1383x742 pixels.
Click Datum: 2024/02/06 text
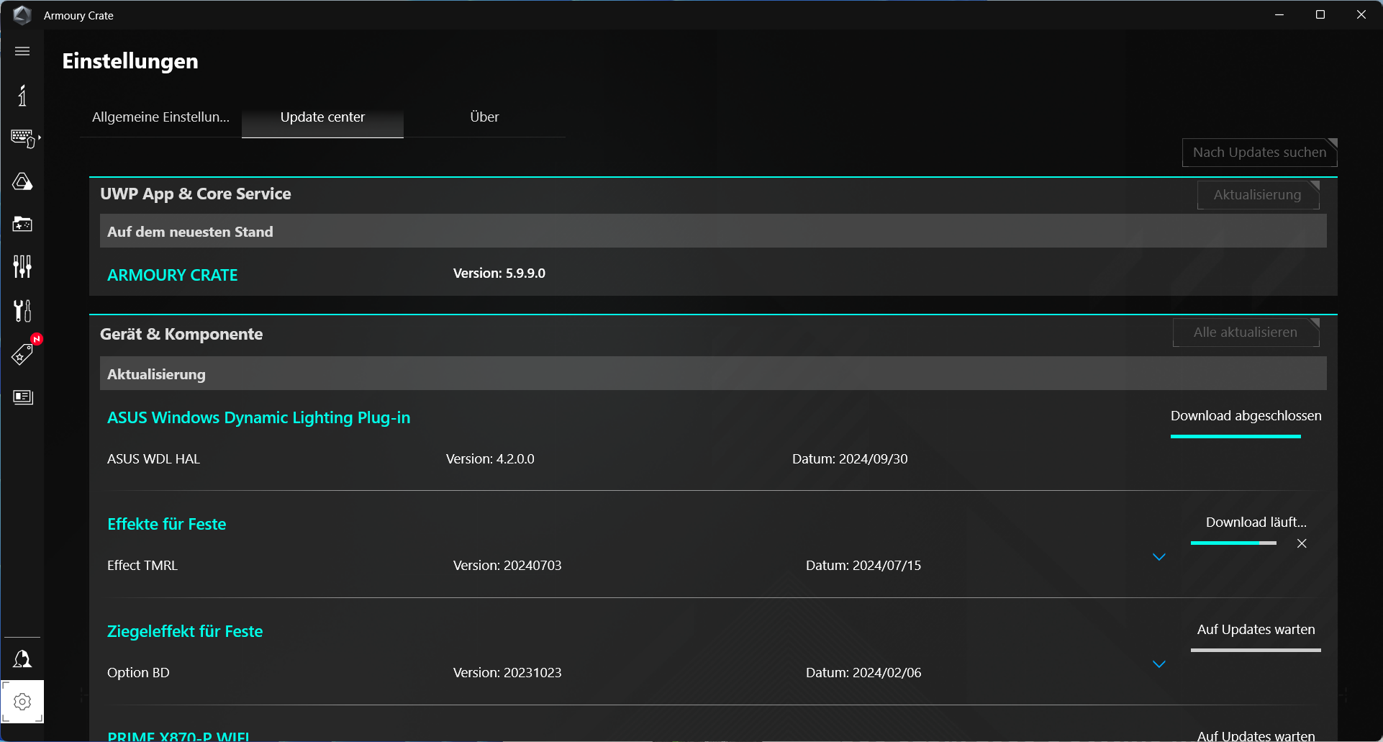[x=863, y=673]
